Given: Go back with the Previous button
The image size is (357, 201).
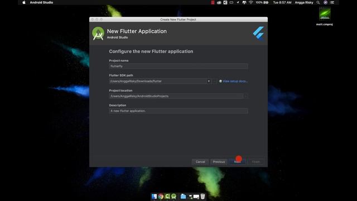Looking at the screenshot, I should (219, 162).
